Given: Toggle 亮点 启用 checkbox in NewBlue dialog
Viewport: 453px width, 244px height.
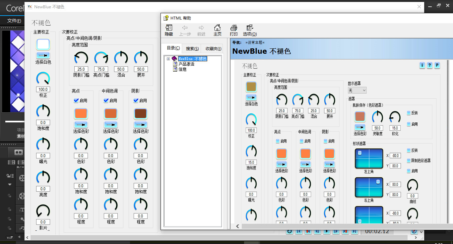Looking at the screenshot, I should coord(76,100).
